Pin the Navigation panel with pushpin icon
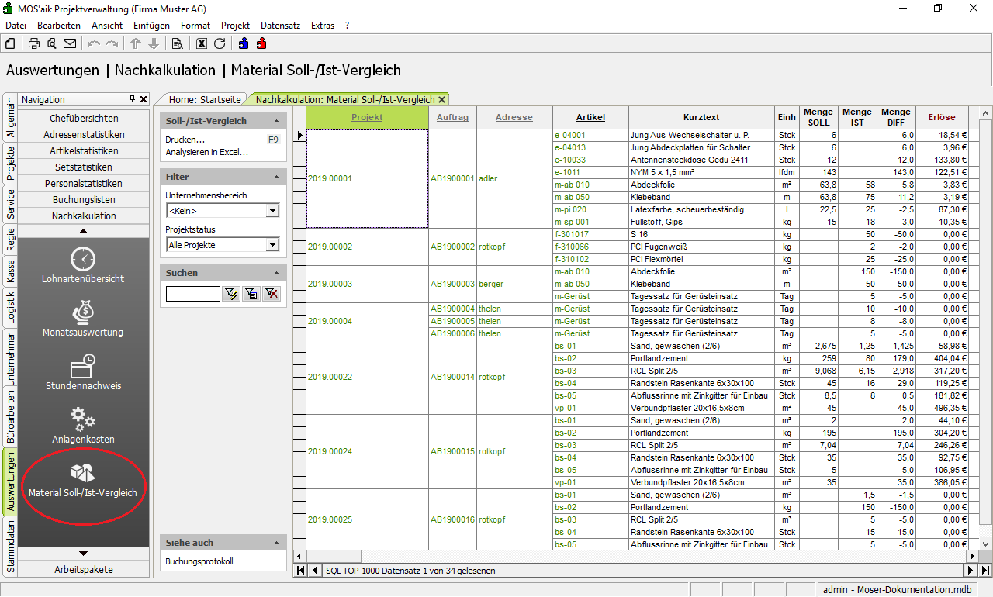 click(x=133, y=99)
